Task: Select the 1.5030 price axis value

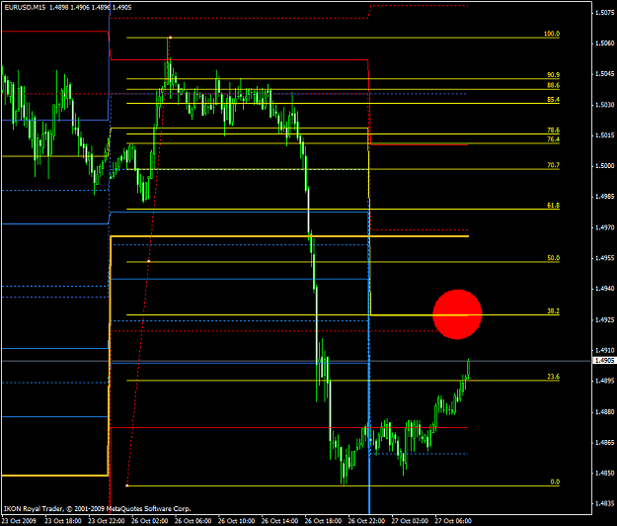Action: (x=604, y=105)
